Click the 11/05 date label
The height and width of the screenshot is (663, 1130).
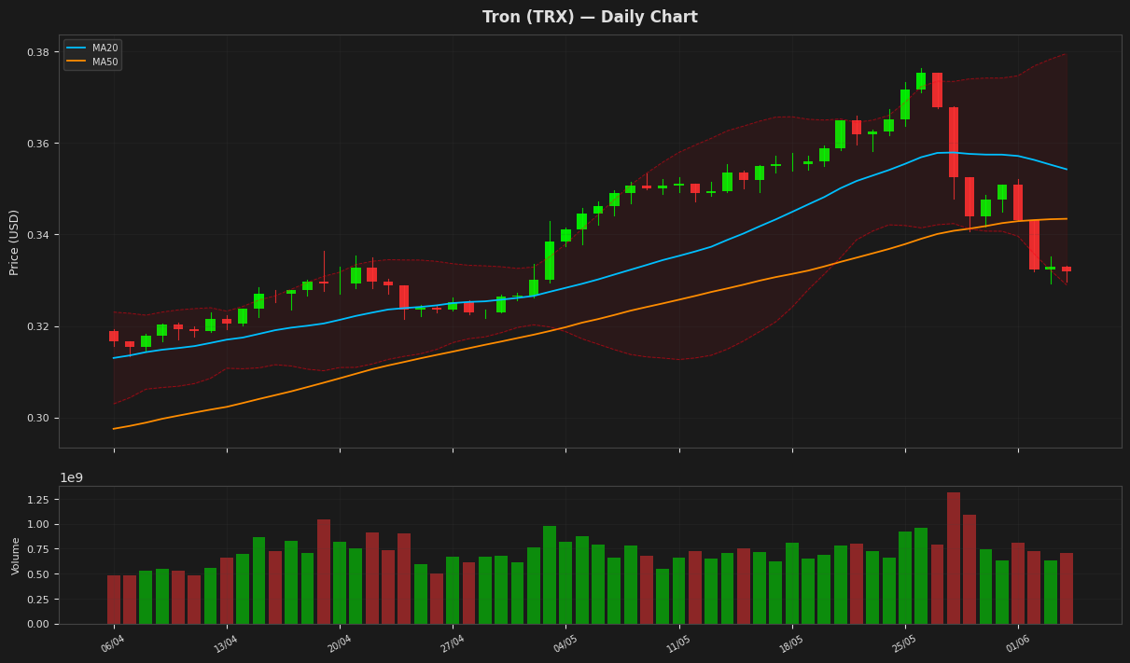point(677,643)
